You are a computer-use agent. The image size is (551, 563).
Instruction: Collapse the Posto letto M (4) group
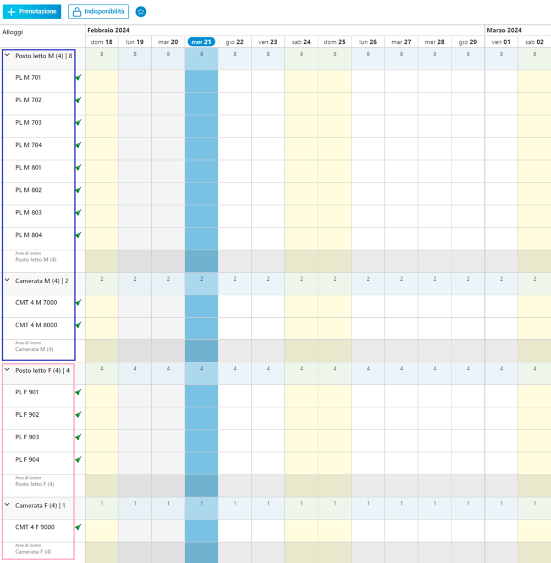(7, 56)
